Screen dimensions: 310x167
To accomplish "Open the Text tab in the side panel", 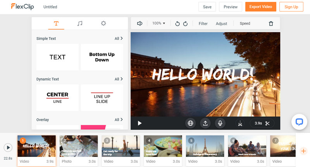I will (56, 23).
